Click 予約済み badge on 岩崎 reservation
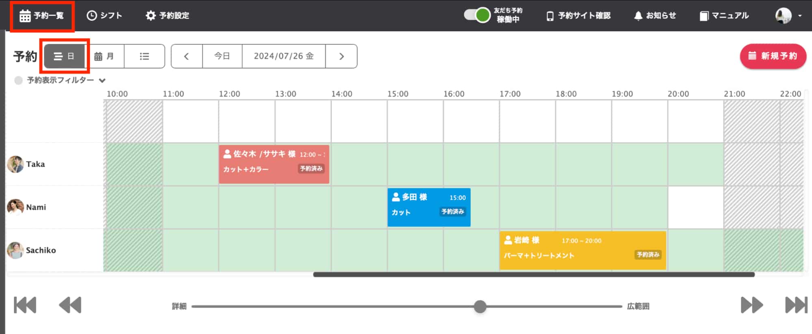Screen dimensions: 812x334 click(x=648, y=254)
